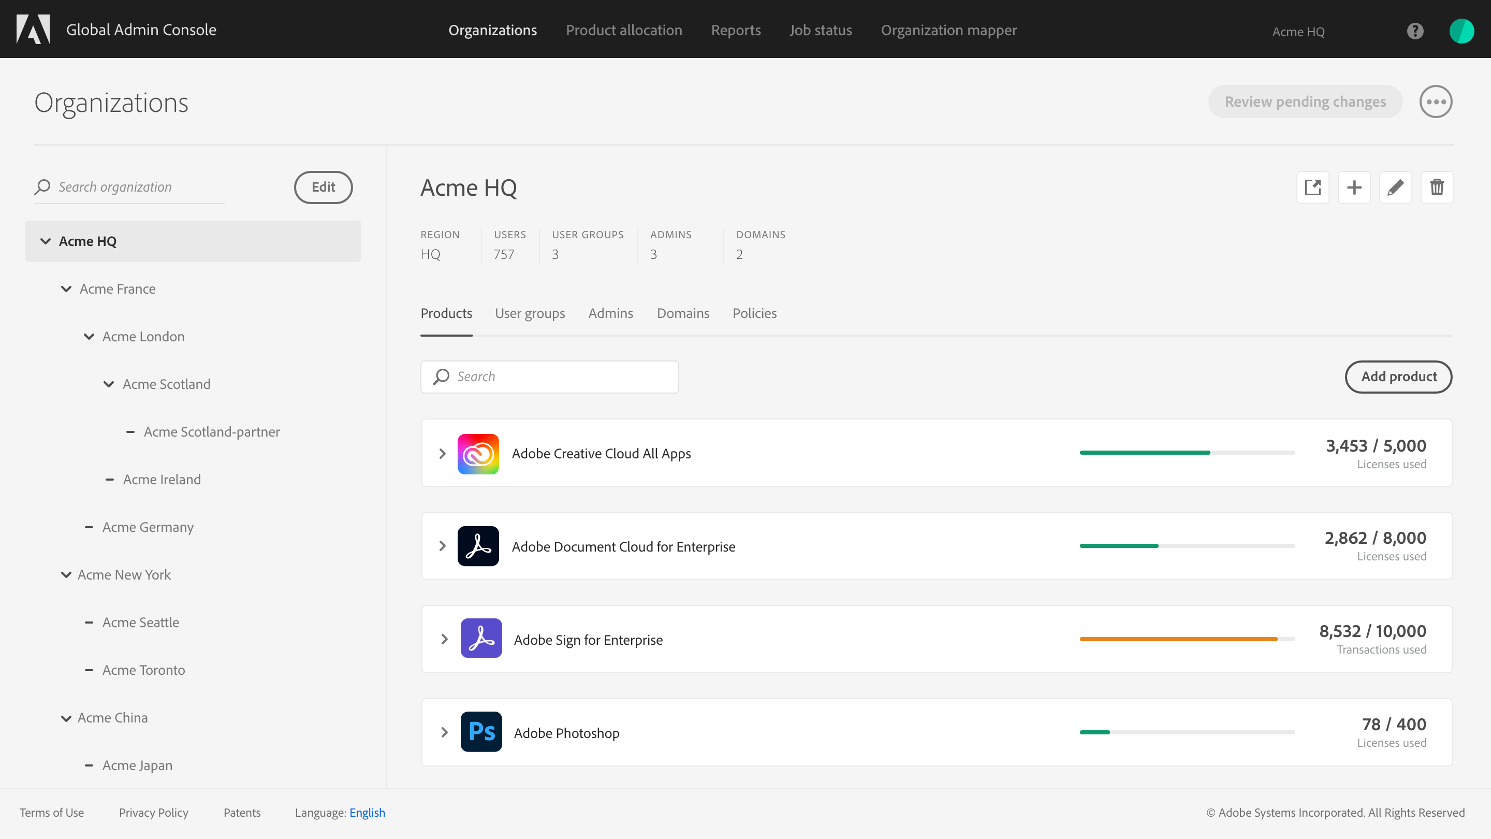Viewport: 1491px width, 839px height.
Task: Open Reports in the top navigation
Action: coord(736,30)
